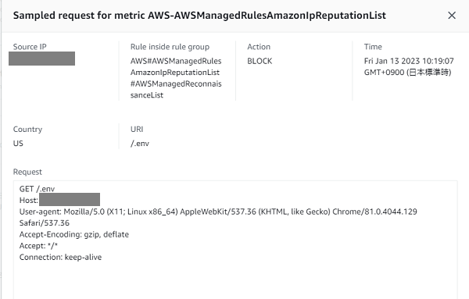Select the Accept-Encoding gzip, deflate line
Image resolution: width=469 pixels, height=299 pixels.
click(x=74, y=234)
